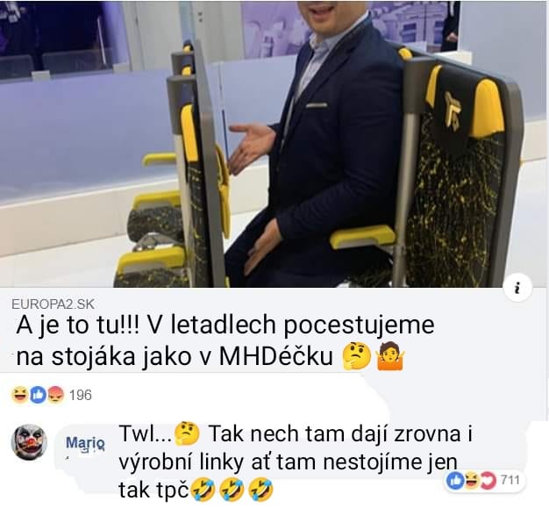Click the thinking face emoji in the headline

[357, 355]
